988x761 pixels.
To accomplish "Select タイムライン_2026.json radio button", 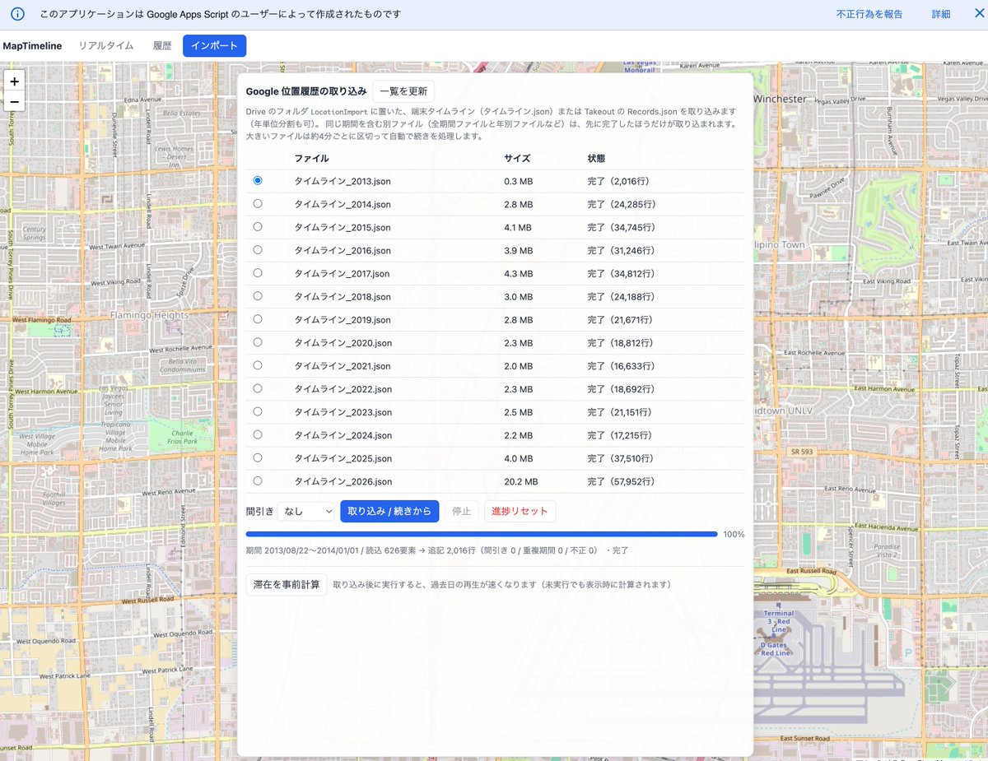I will (258, 480).
